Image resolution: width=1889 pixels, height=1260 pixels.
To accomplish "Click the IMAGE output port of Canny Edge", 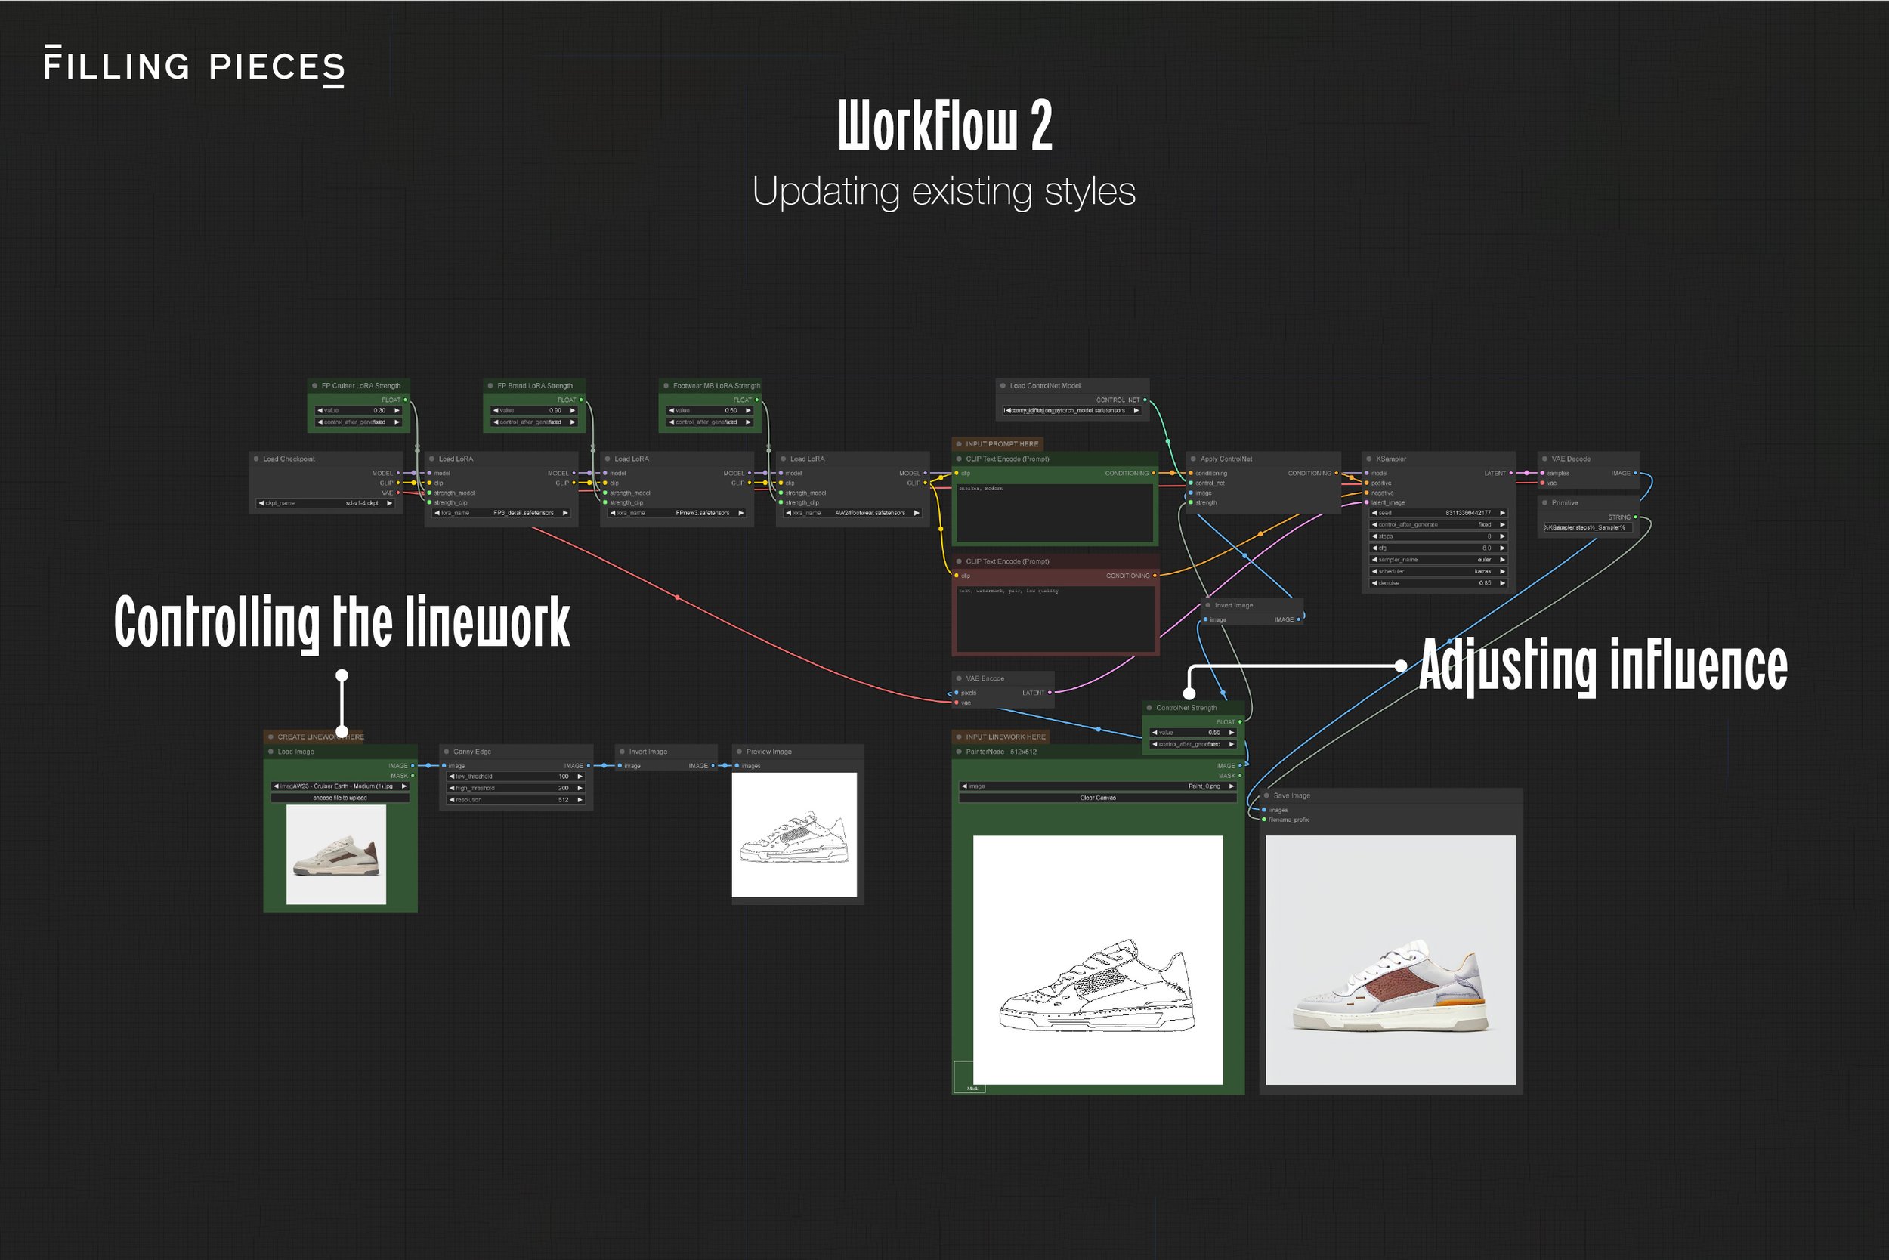I will point(589,766).
